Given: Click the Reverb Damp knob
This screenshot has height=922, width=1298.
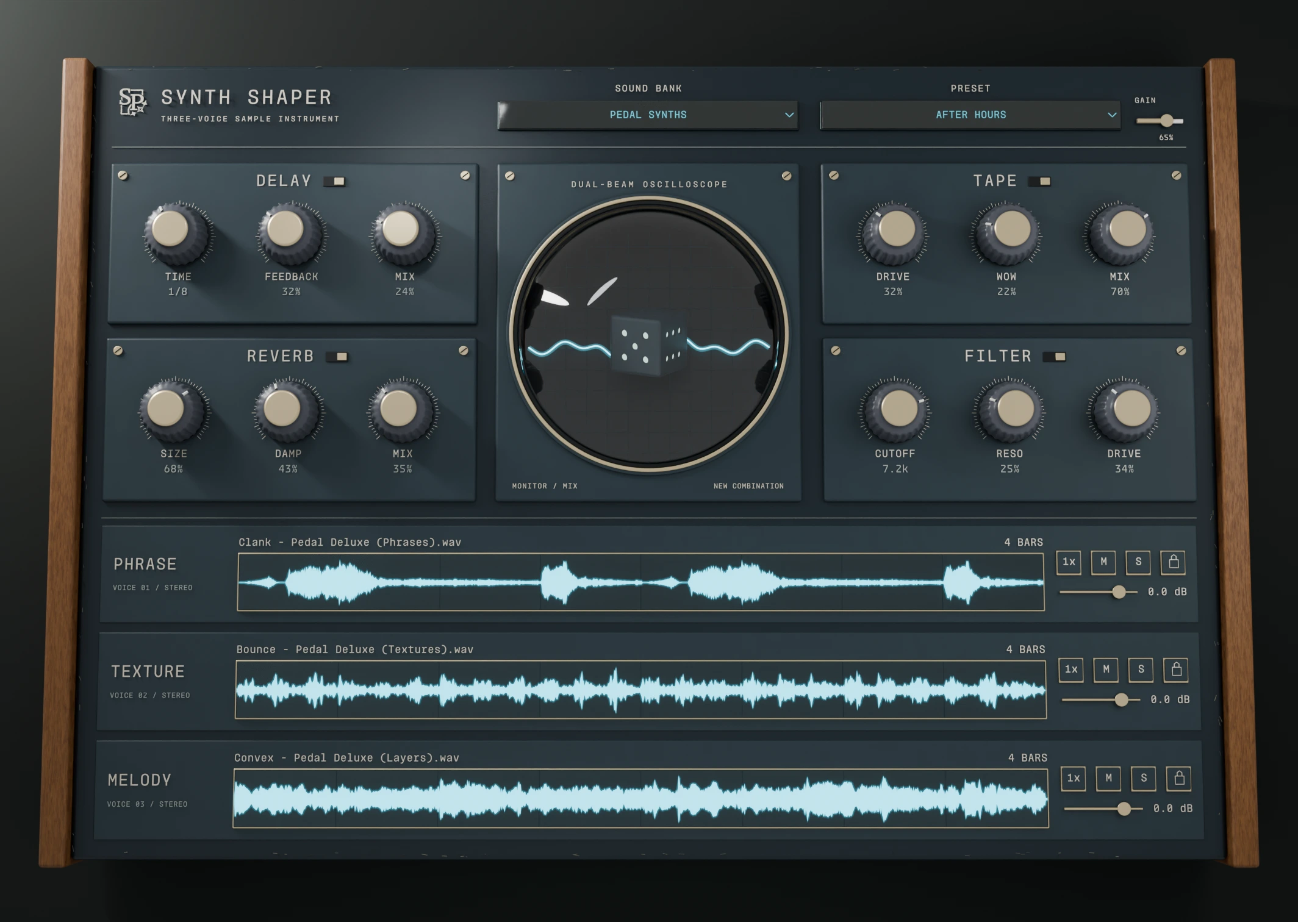Looking at the screenshot, I should [287, 412].
